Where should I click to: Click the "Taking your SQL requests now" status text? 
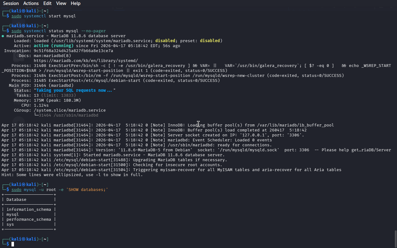point(74,91)
